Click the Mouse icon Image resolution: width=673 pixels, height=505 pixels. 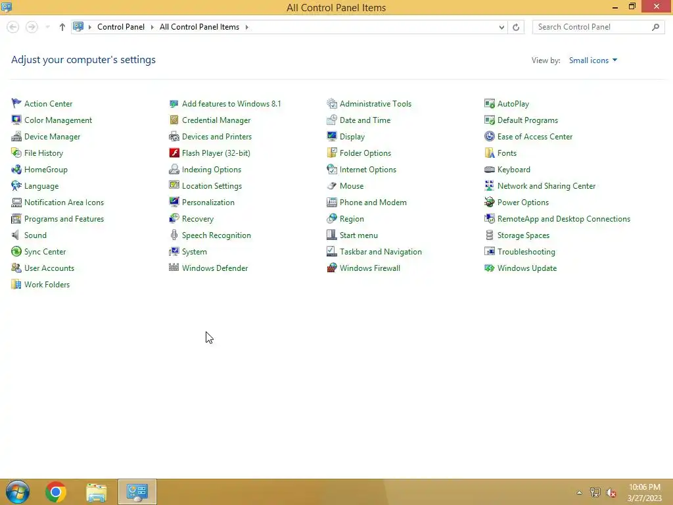[x=332, y=186]
